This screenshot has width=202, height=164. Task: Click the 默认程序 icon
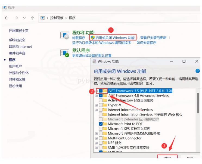[x=65, y=53]
